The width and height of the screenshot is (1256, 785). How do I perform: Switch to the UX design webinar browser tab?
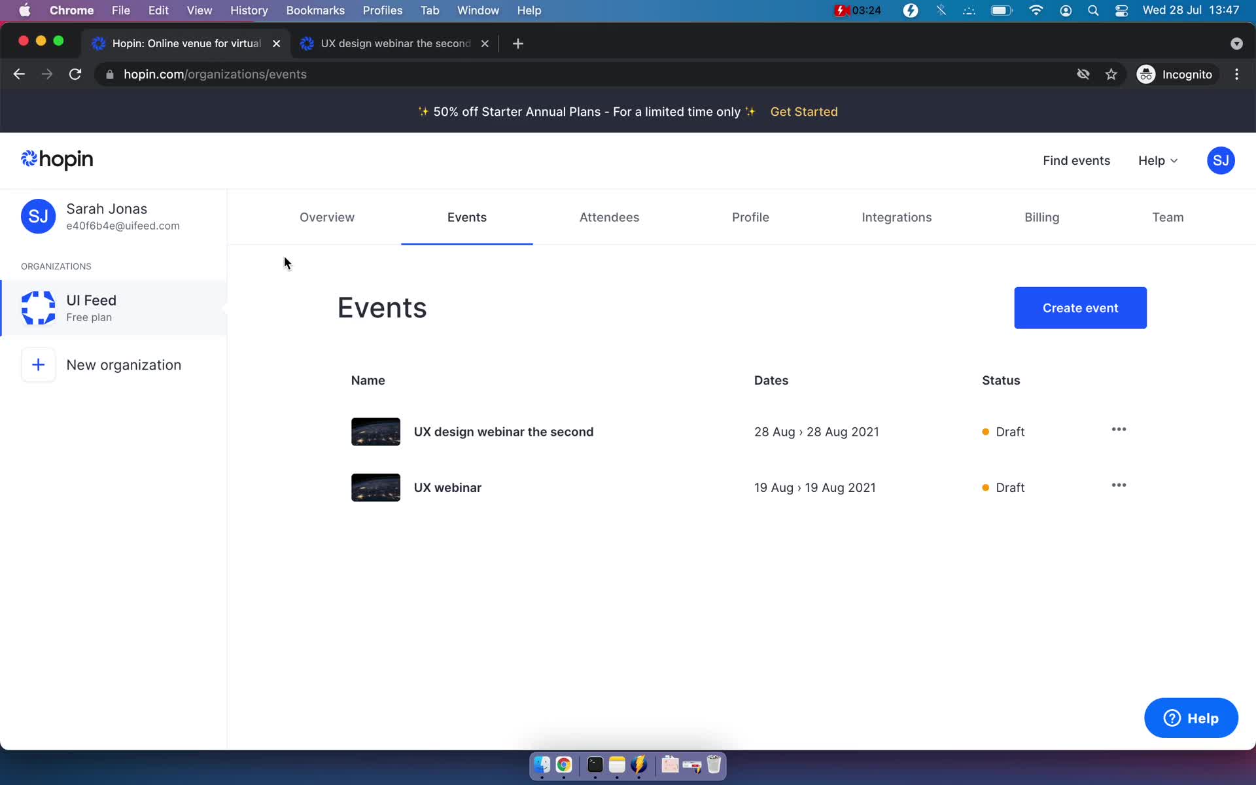[x=395, y=43]
